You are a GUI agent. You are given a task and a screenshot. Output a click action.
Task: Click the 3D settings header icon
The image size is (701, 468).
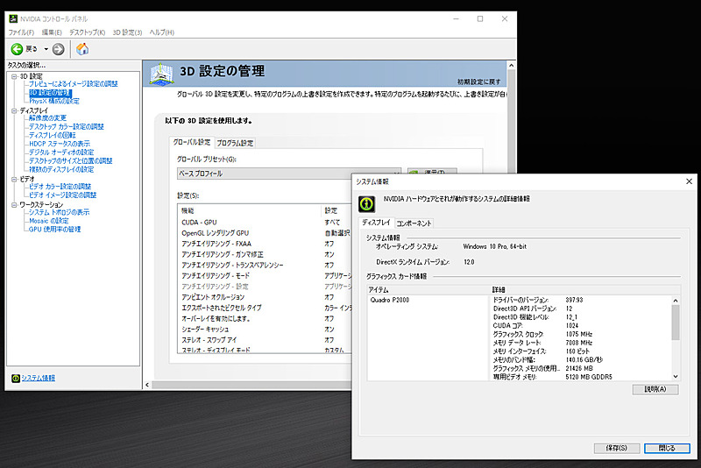tap(161, 74)
